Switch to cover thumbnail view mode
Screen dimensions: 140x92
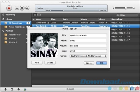coord(39,15)
